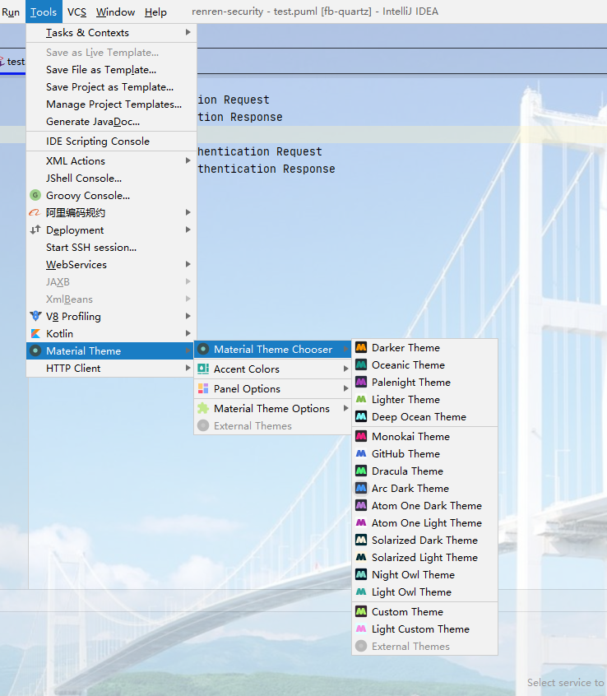Select Generate JavaDoc option
This screenshot has height=696, width=607.
93,122
